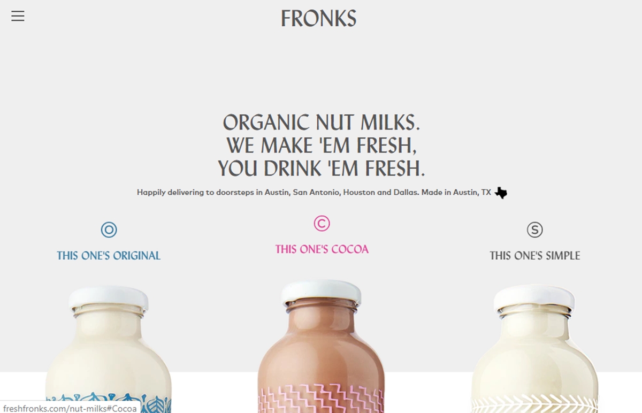This screenshot has height=413, width=642.
Task: Click the white chevron pattern on Simple bottle
Action: (534, 405)
